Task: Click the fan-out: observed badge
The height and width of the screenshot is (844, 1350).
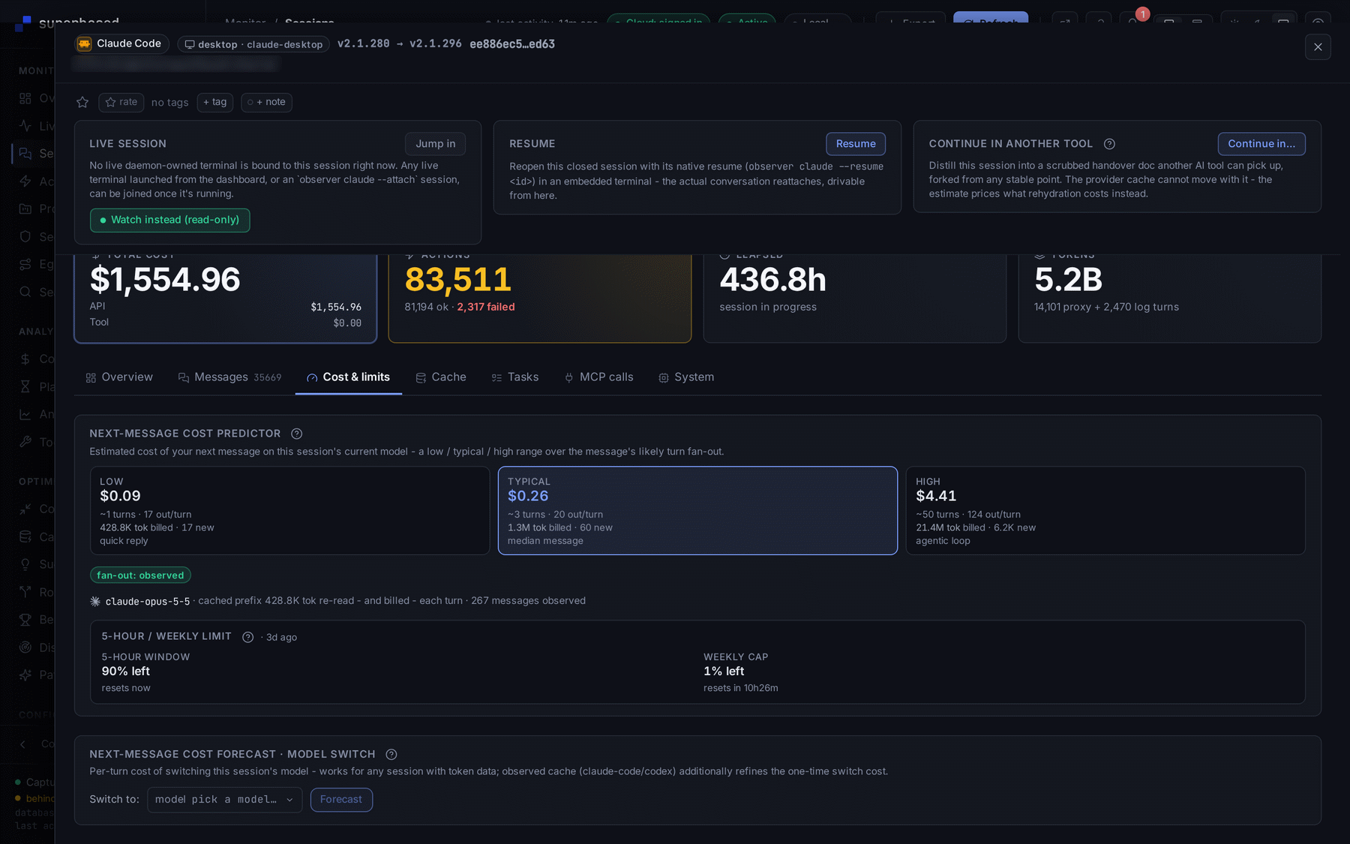Action: pyautogui.click(x=140, y=575)
